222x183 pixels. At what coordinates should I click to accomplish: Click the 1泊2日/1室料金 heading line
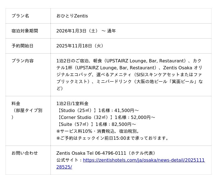[x=72, y=104]
